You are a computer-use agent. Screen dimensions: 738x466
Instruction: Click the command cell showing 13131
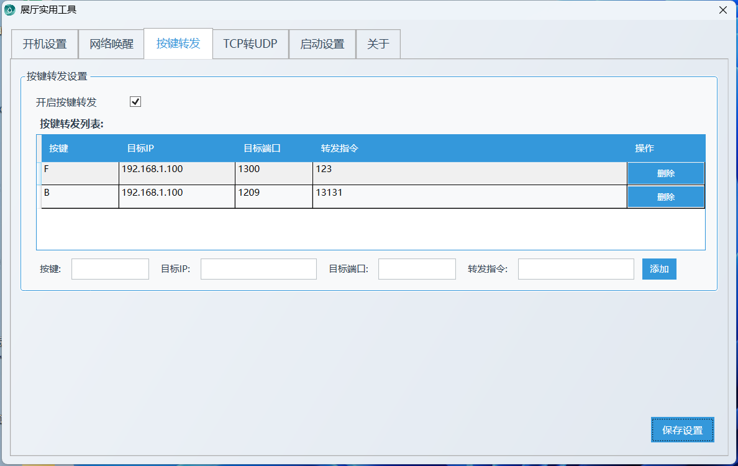pos(469,197)
